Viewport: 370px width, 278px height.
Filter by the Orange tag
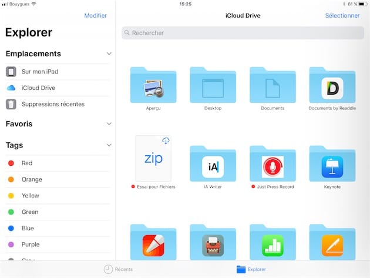(x=58, y=179)
